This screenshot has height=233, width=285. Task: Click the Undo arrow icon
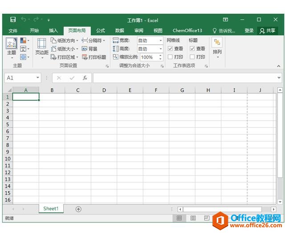click(x=24, y=19)
